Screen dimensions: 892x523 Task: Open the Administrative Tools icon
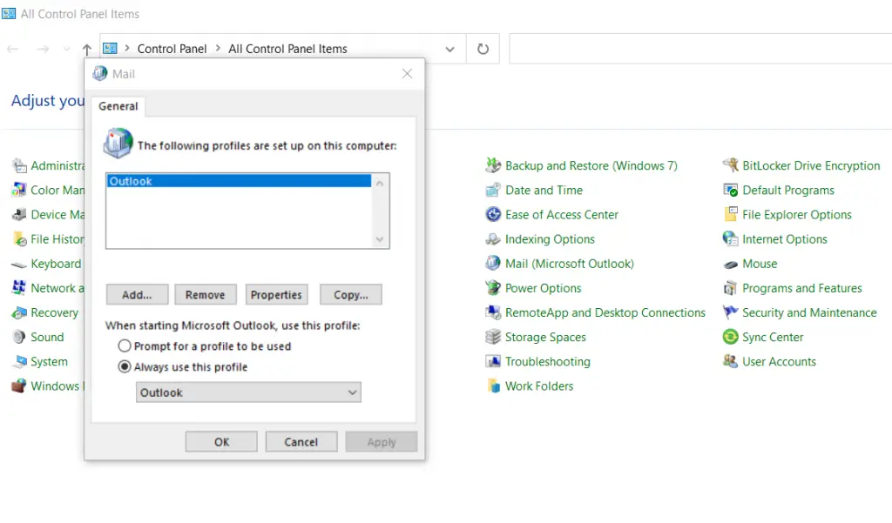(x=19, y=165)
